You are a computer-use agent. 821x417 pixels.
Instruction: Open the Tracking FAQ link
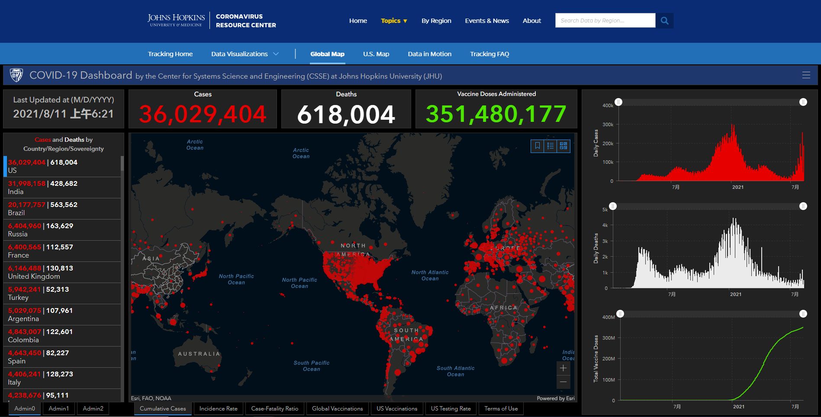tap(489, 54)
